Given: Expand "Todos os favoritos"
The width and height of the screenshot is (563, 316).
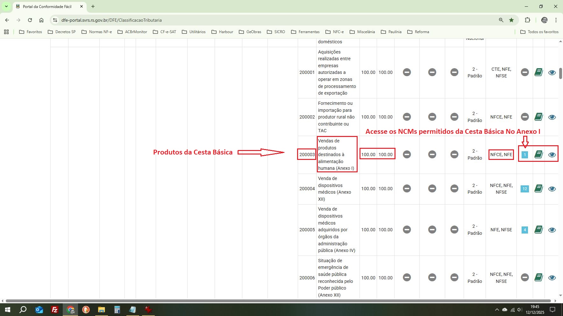Looking at the screenshot, I should click(x=540, y=32).
